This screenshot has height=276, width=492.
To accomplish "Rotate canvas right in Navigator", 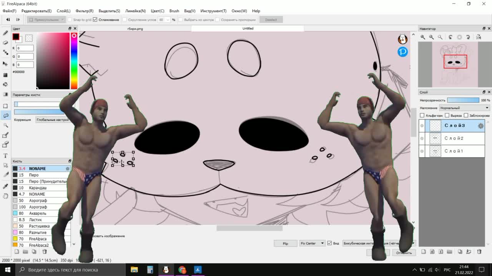I will 468,37.
